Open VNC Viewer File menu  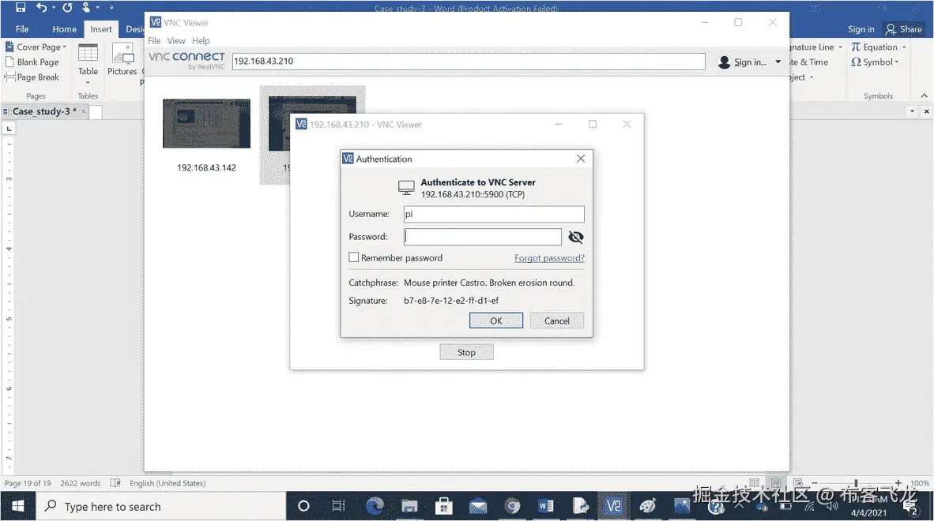153,40
